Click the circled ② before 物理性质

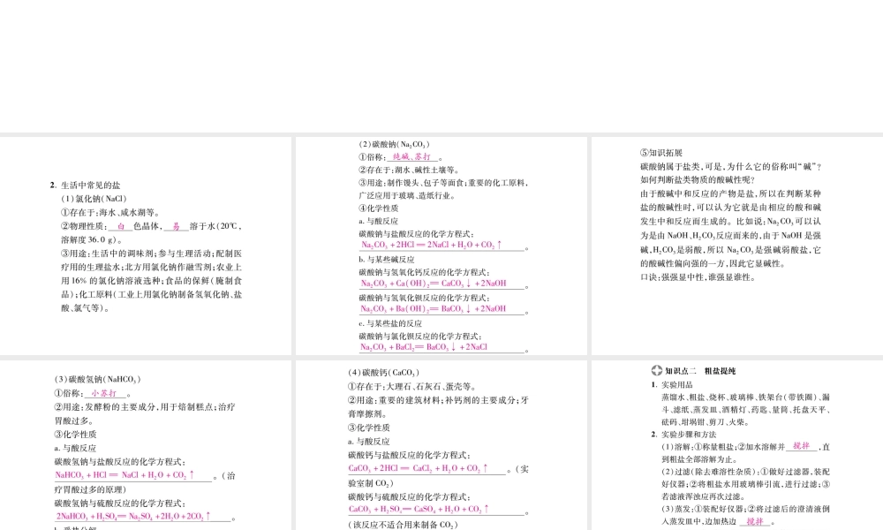pyautogui.click(x=66, y=226)
